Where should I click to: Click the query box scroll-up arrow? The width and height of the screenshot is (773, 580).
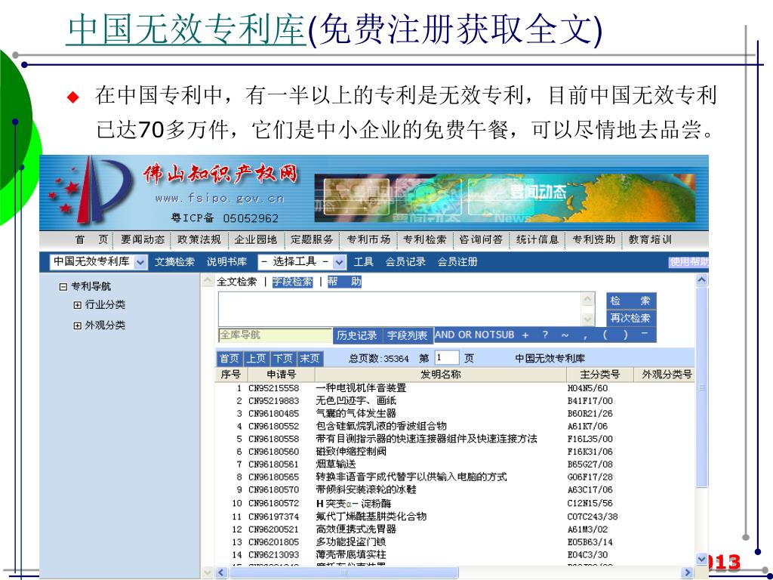point(587,299)
